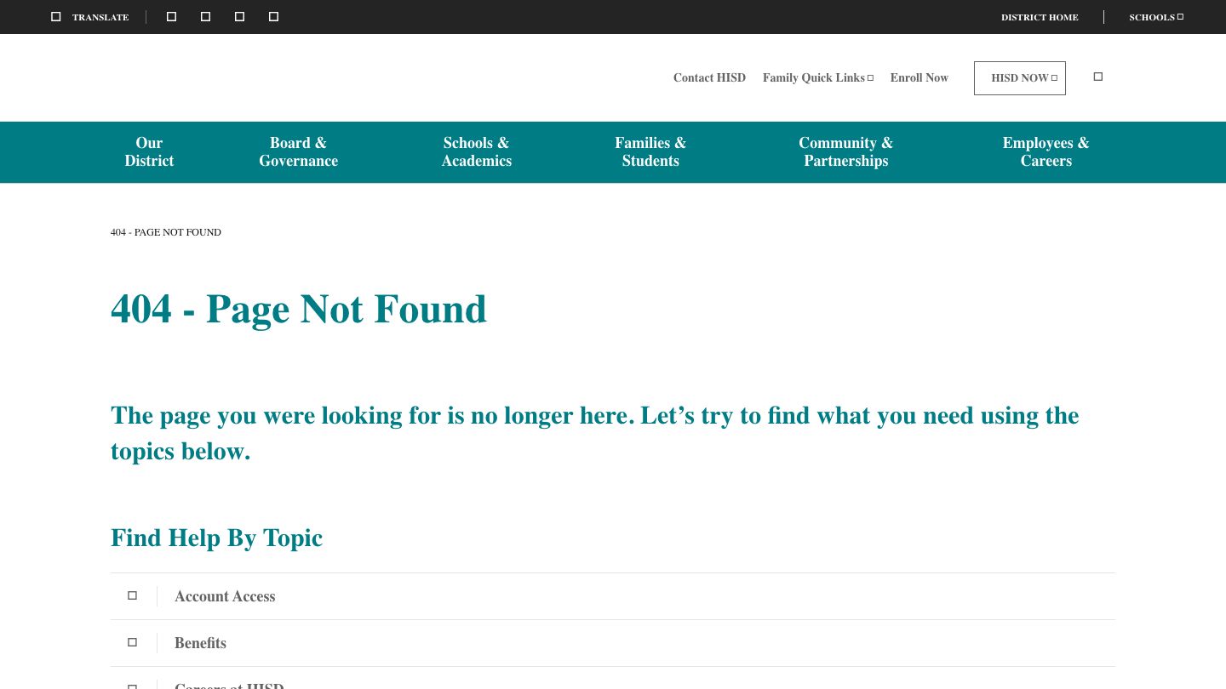Click the fourth social icon in top bar

273,17
